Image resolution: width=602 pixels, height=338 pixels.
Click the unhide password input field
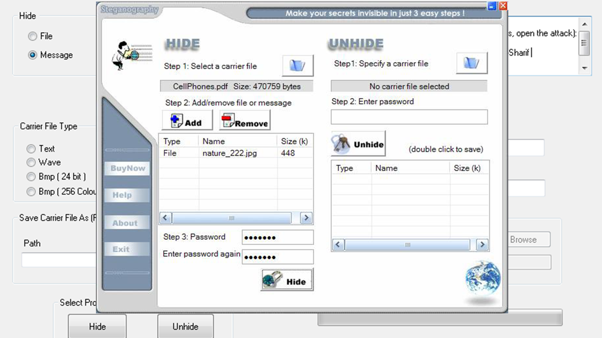409,117
